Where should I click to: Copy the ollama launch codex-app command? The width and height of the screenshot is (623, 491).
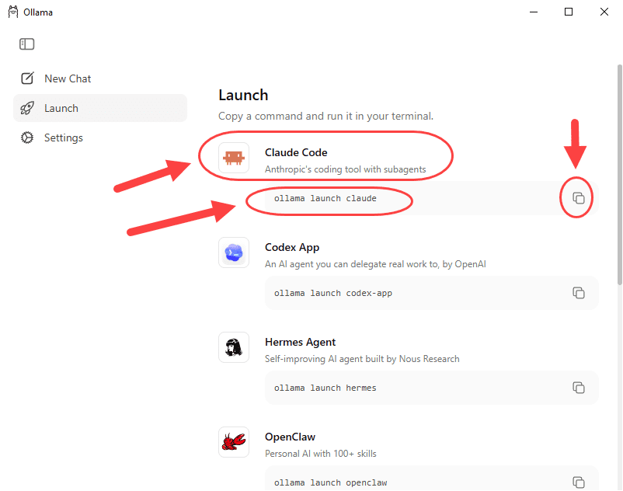(x=579, y=293)
